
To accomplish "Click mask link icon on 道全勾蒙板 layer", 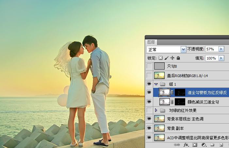I will (172, 92).
